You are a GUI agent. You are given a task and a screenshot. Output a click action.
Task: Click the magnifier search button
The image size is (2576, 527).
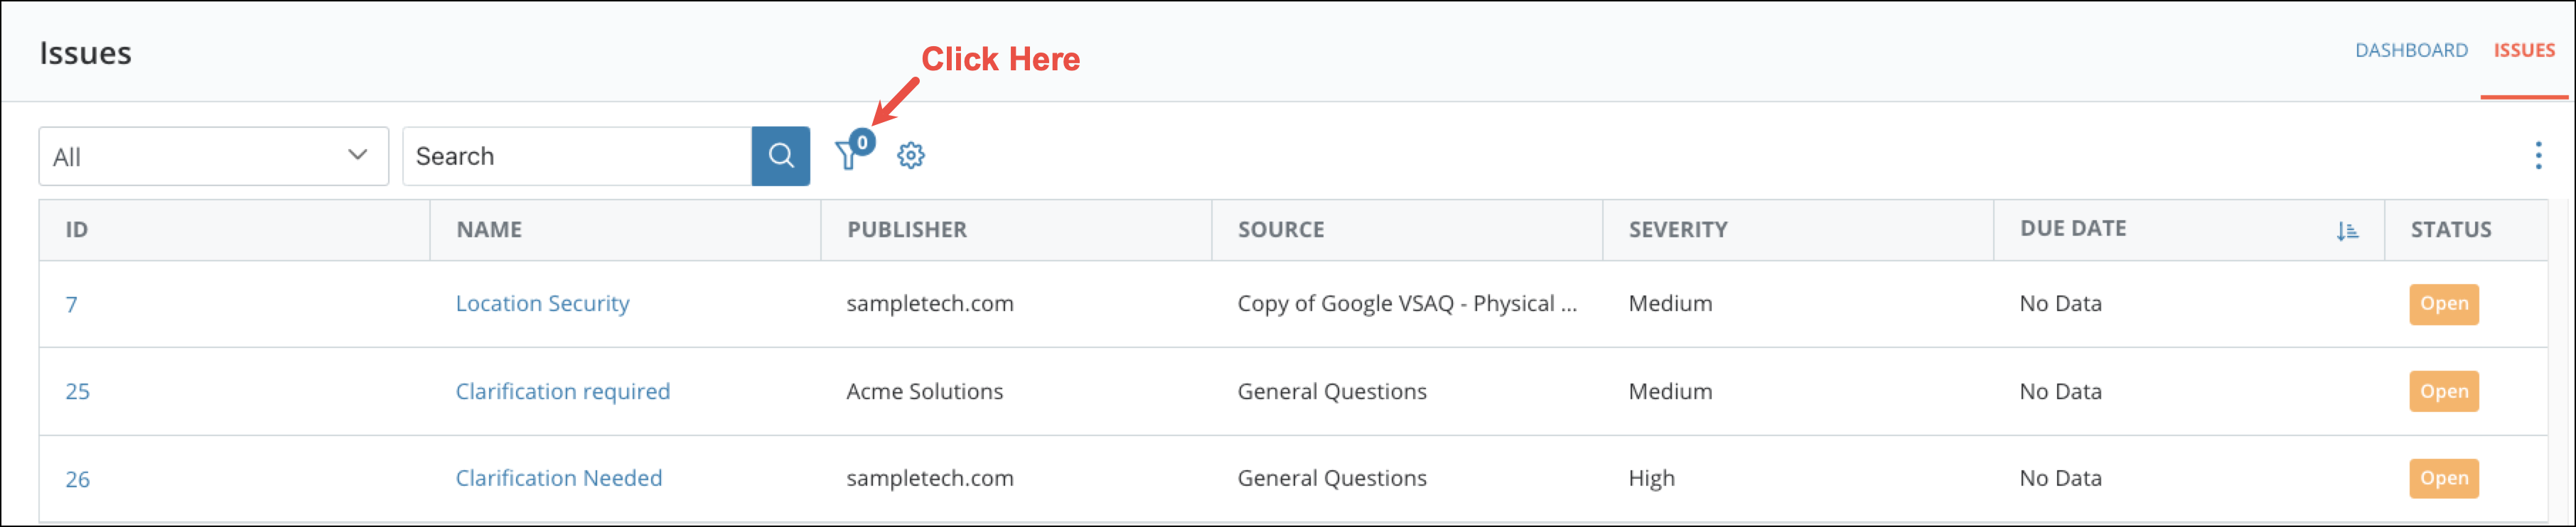tap(780, 156)
